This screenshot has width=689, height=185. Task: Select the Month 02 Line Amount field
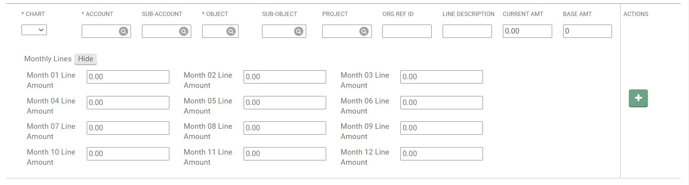285,77
